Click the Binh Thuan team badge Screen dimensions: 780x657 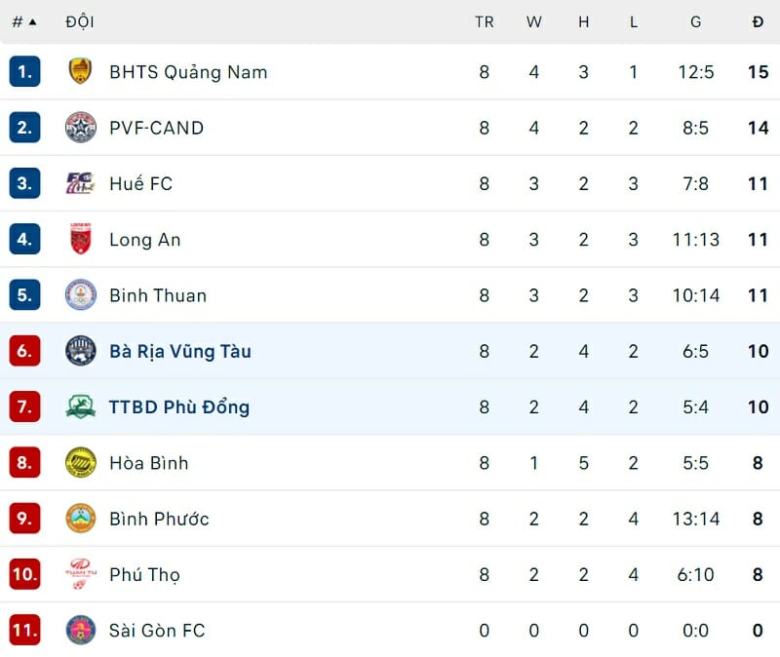tap(80, 294)
